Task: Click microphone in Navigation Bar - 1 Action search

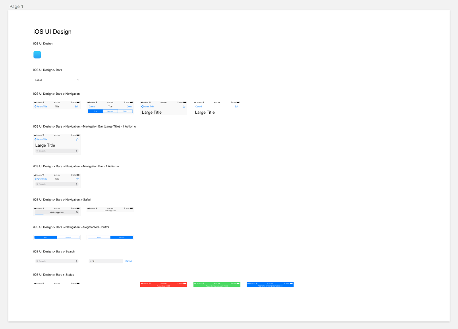Action: [x=77, y=184]
